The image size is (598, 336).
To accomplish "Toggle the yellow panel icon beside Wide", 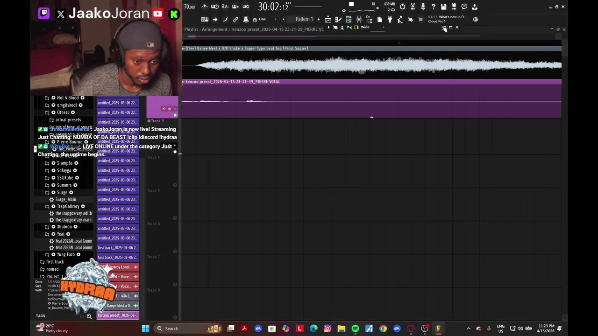I will [x=356, y=28].
